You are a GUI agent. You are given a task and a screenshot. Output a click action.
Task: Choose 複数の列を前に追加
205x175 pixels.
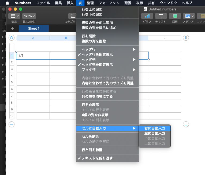(x=107, y=23)
